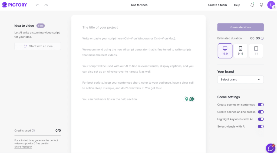Viewport: 277px width, 153px height.
Task: Open the notifications bell
Action: click(x=252, y=5)
